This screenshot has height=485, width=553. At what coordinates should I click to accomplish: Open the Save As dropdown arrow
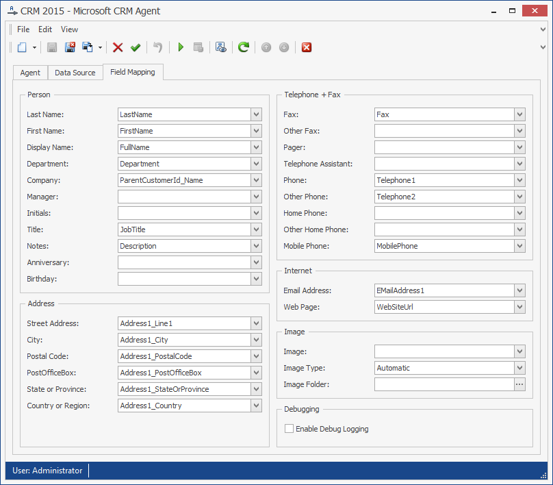point(100,47)
